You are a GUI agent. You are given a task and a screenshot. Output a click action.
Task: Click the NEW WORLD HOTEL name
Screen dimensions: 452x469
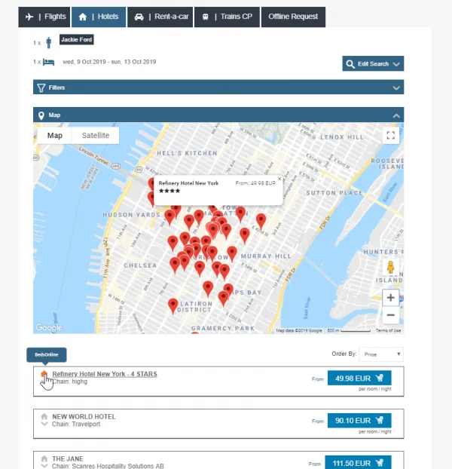(84, 417)
